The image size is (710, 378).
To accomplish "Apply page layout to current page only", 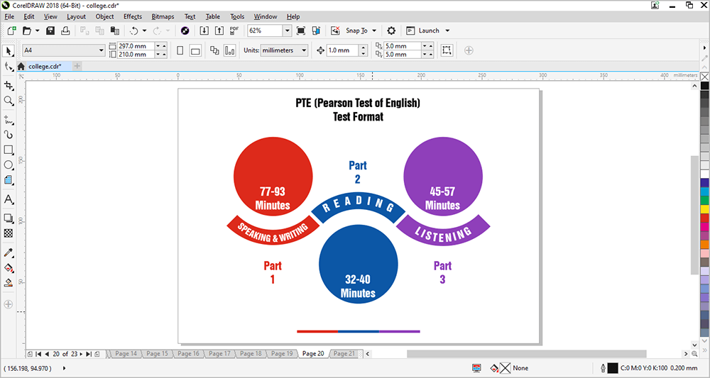I will click(230, 50).
